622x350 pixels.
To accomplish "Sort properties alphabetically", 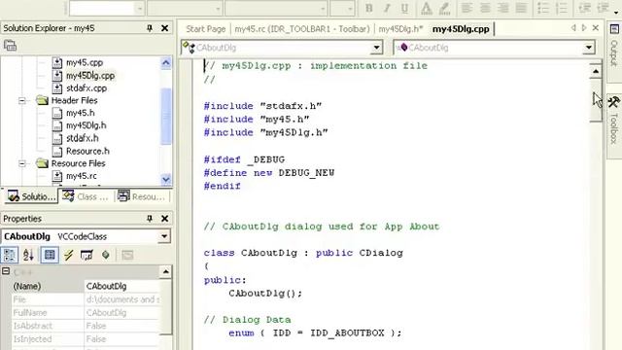I will (x=28, y=255).
